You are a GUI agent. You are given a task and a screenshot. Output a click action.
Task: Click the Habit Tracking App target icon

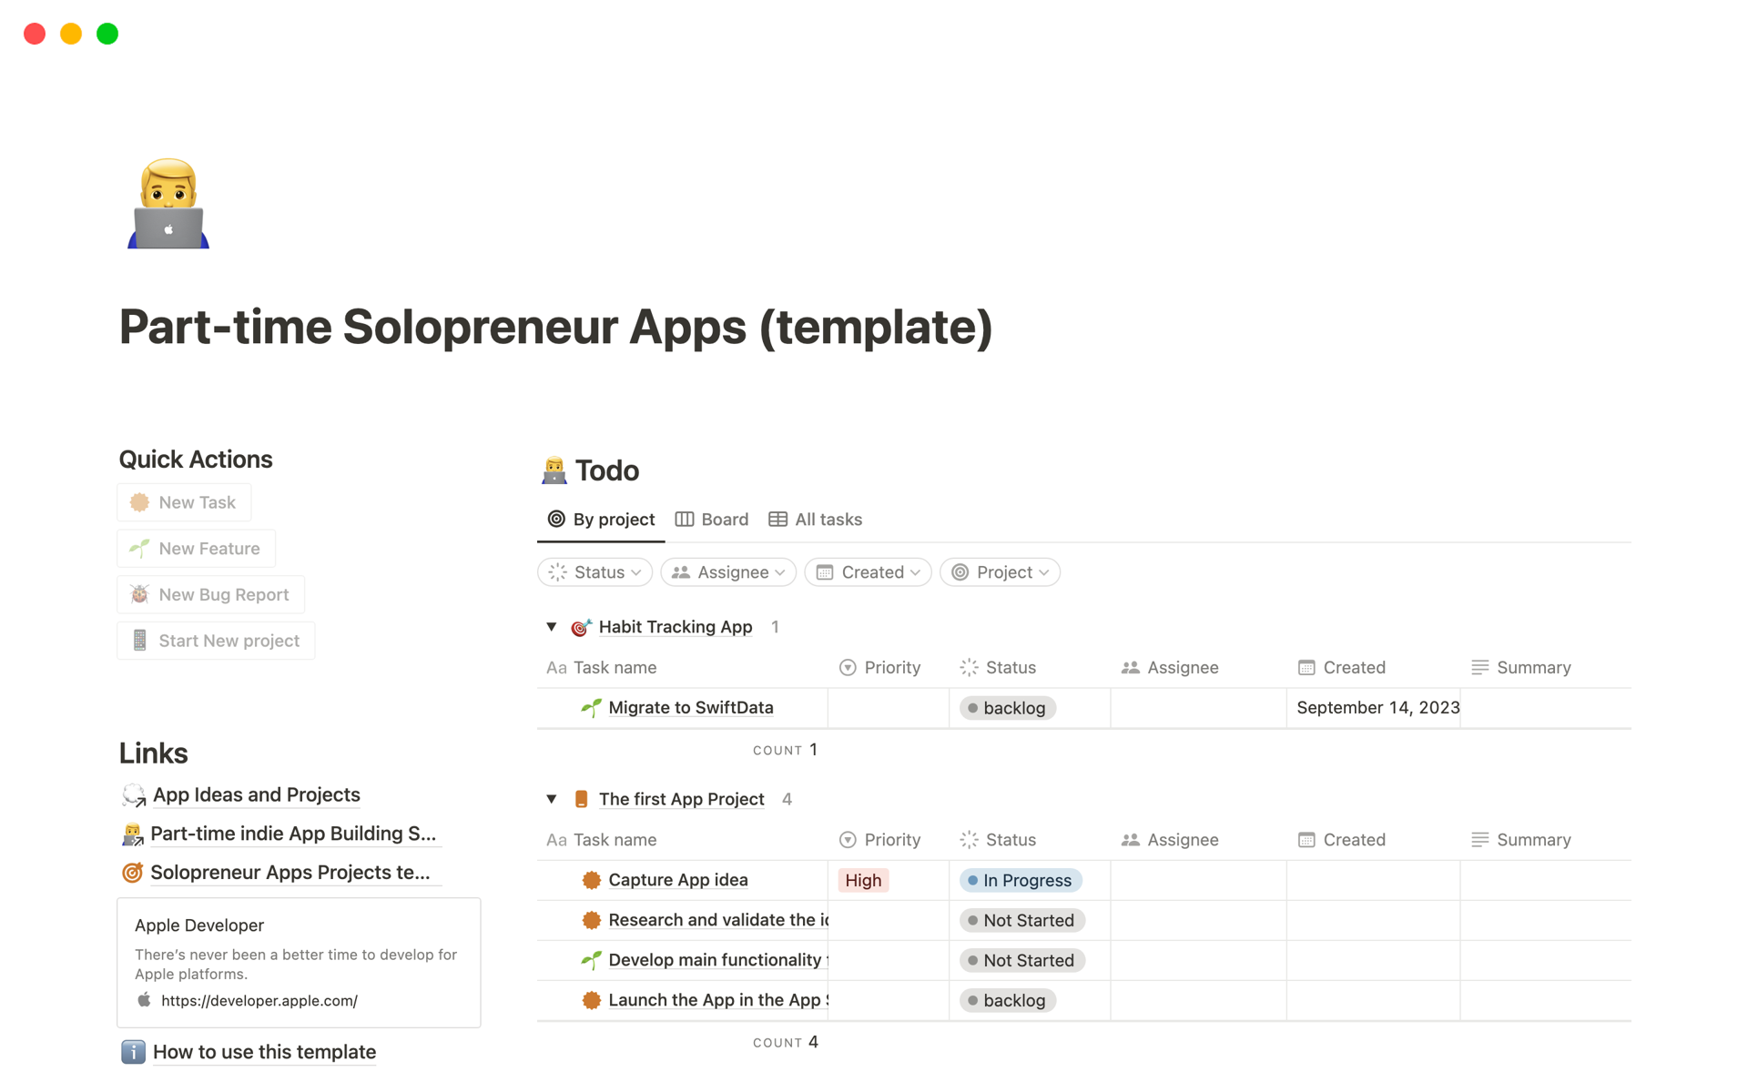click(x=581, y=627)
